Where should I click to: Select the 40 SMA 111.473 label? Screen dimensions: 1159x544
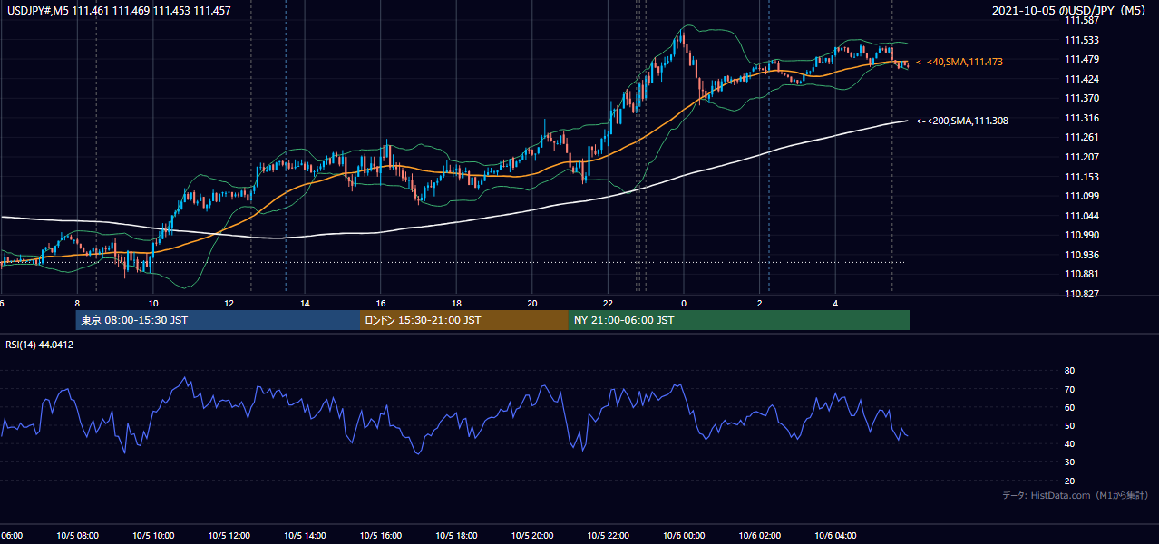pyautogui.click(x=959, y=62)
